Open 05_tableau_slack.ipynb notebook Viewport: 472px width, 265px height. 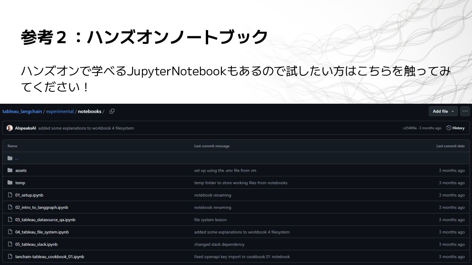click(36, 244)
